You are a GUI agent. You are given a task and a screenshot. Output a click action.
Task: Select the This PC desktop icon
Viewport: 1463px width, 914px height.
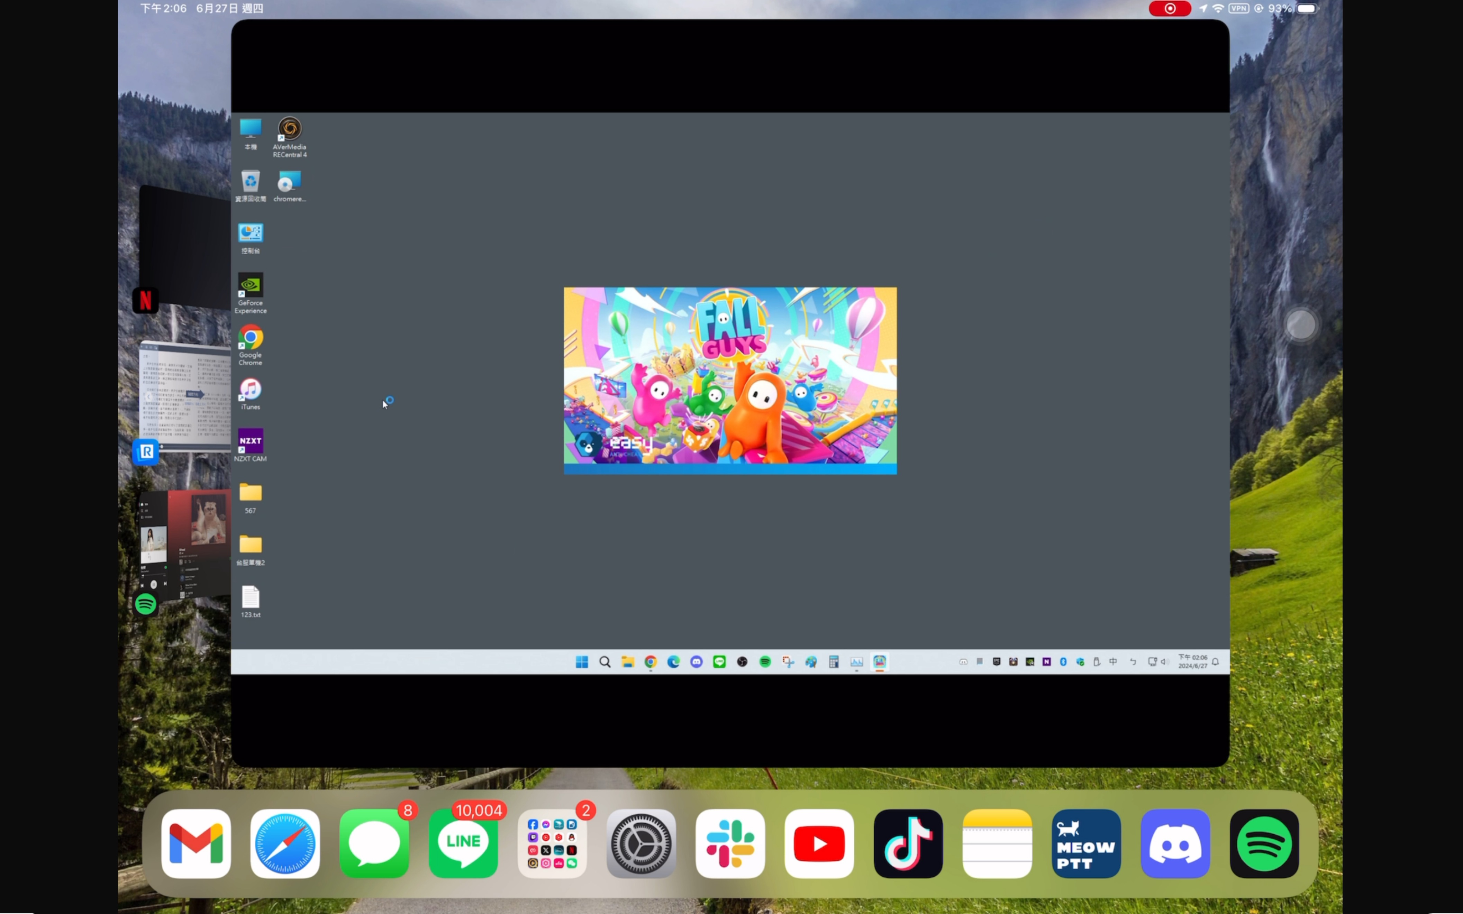tap(250, 134)
